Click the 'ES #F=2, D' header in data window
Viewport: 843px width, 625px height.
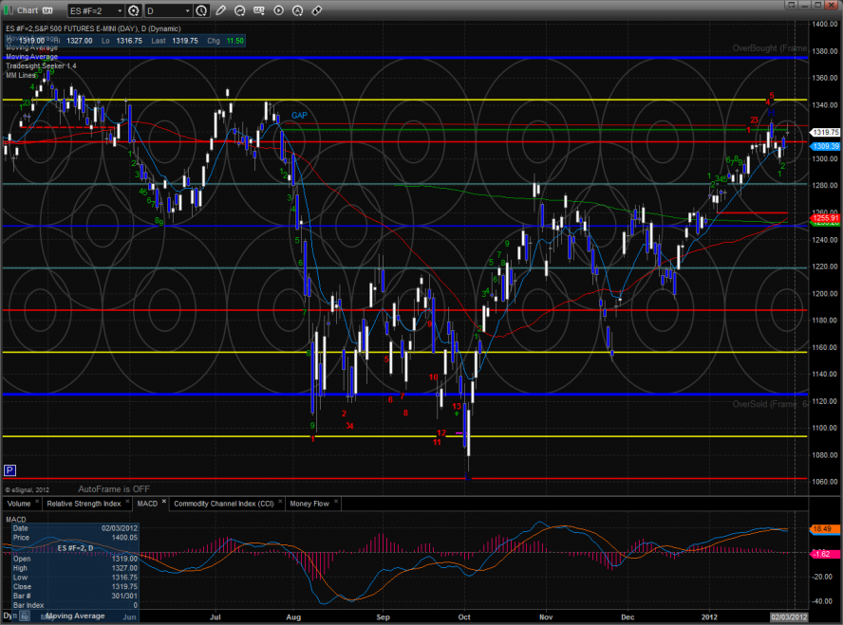click(x=75, y=548)
